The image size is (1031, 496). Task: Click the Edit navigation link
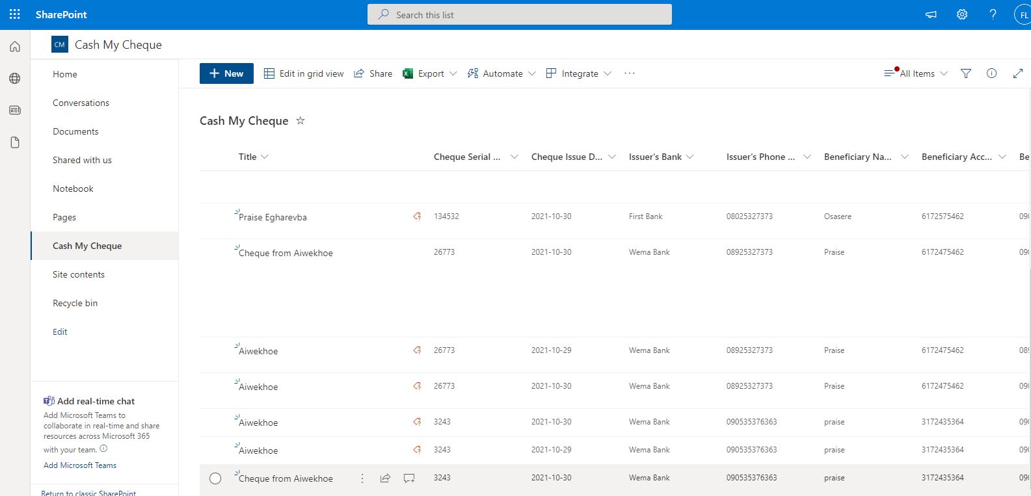(x=60, y=332)
